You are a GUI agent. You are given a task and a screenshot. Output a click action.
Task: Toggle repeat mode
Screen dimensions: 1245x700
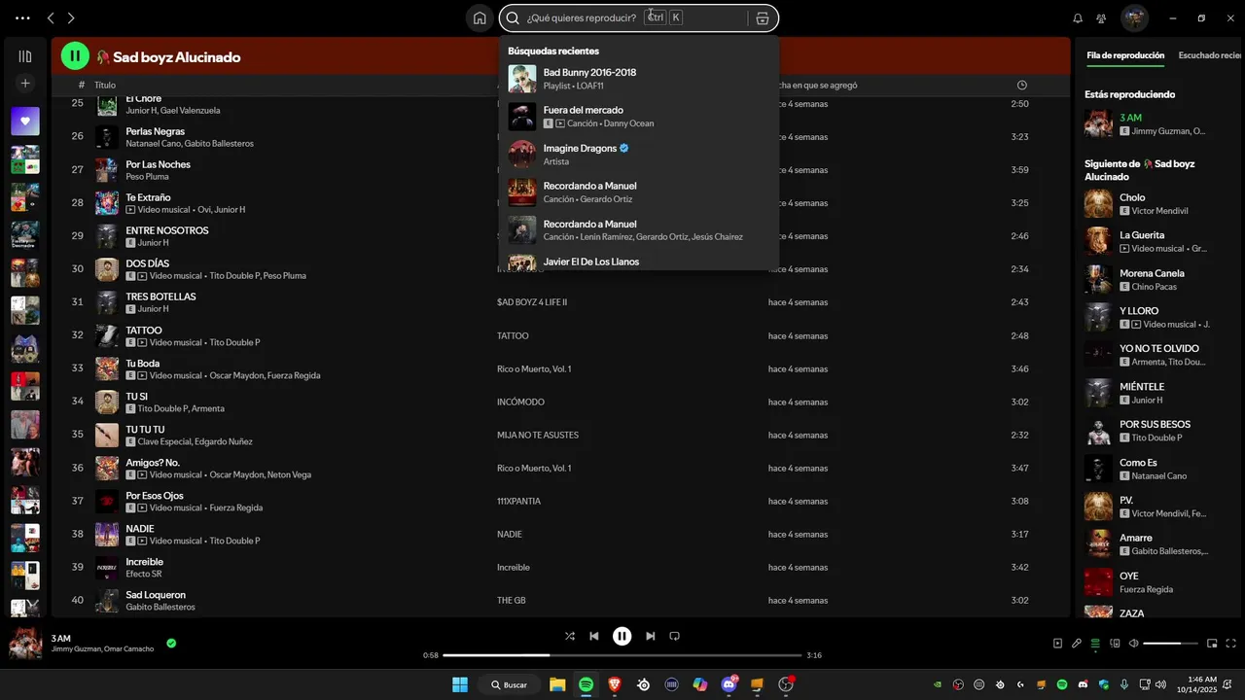pyautogui.click(x=674, y=636)
